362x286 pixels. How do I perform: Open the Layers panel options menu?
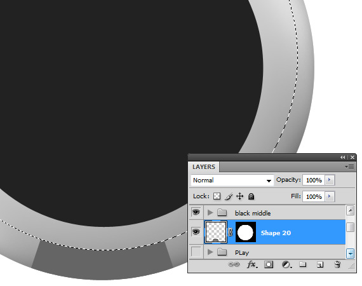click(349, 167)
